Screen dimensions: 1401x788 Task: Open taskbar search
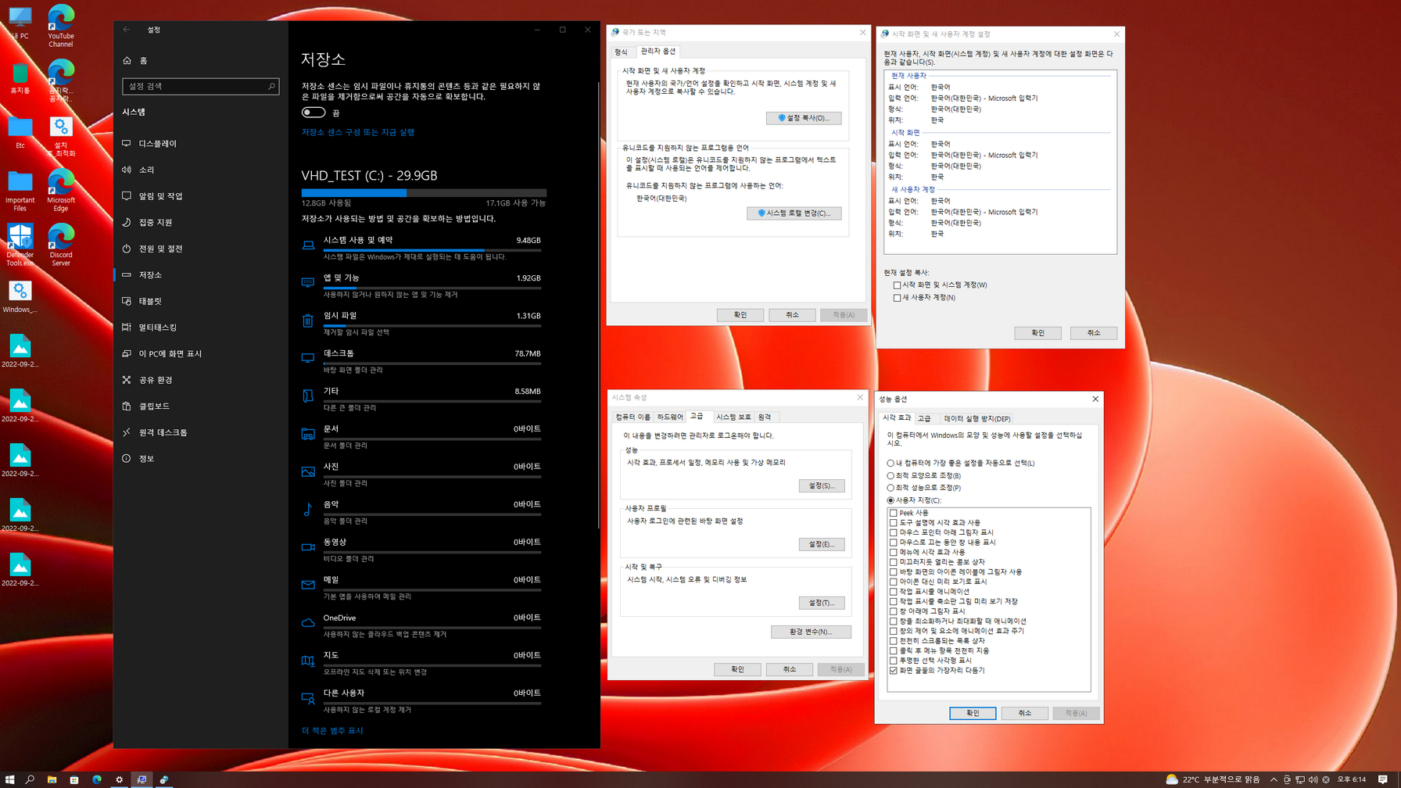(x=30, y=779)
